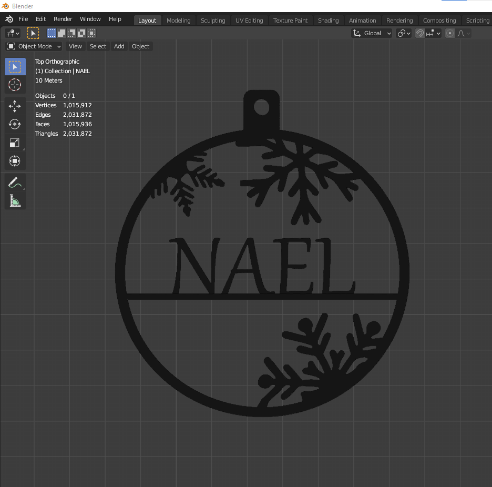The width and height of the screenshot is (492, 487).
Task: Open the proportional editing falloff dropdown
Action: pyautogui.click(x=464, y=33)
